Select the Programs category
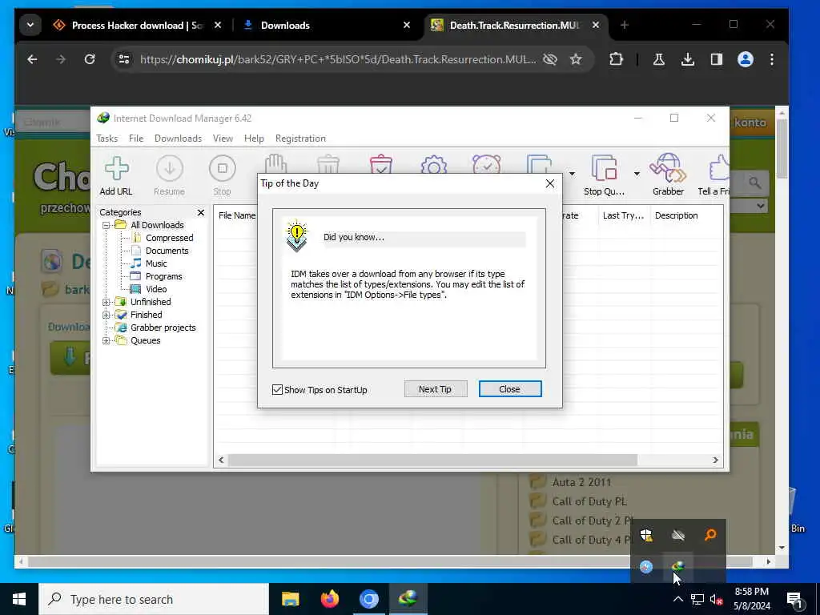The image size is (820, 615). (x=163, y=276)
